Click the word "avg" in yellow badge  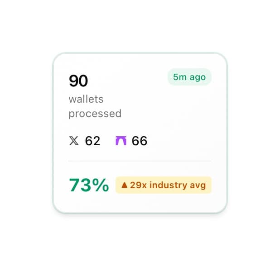pos(197,185)
